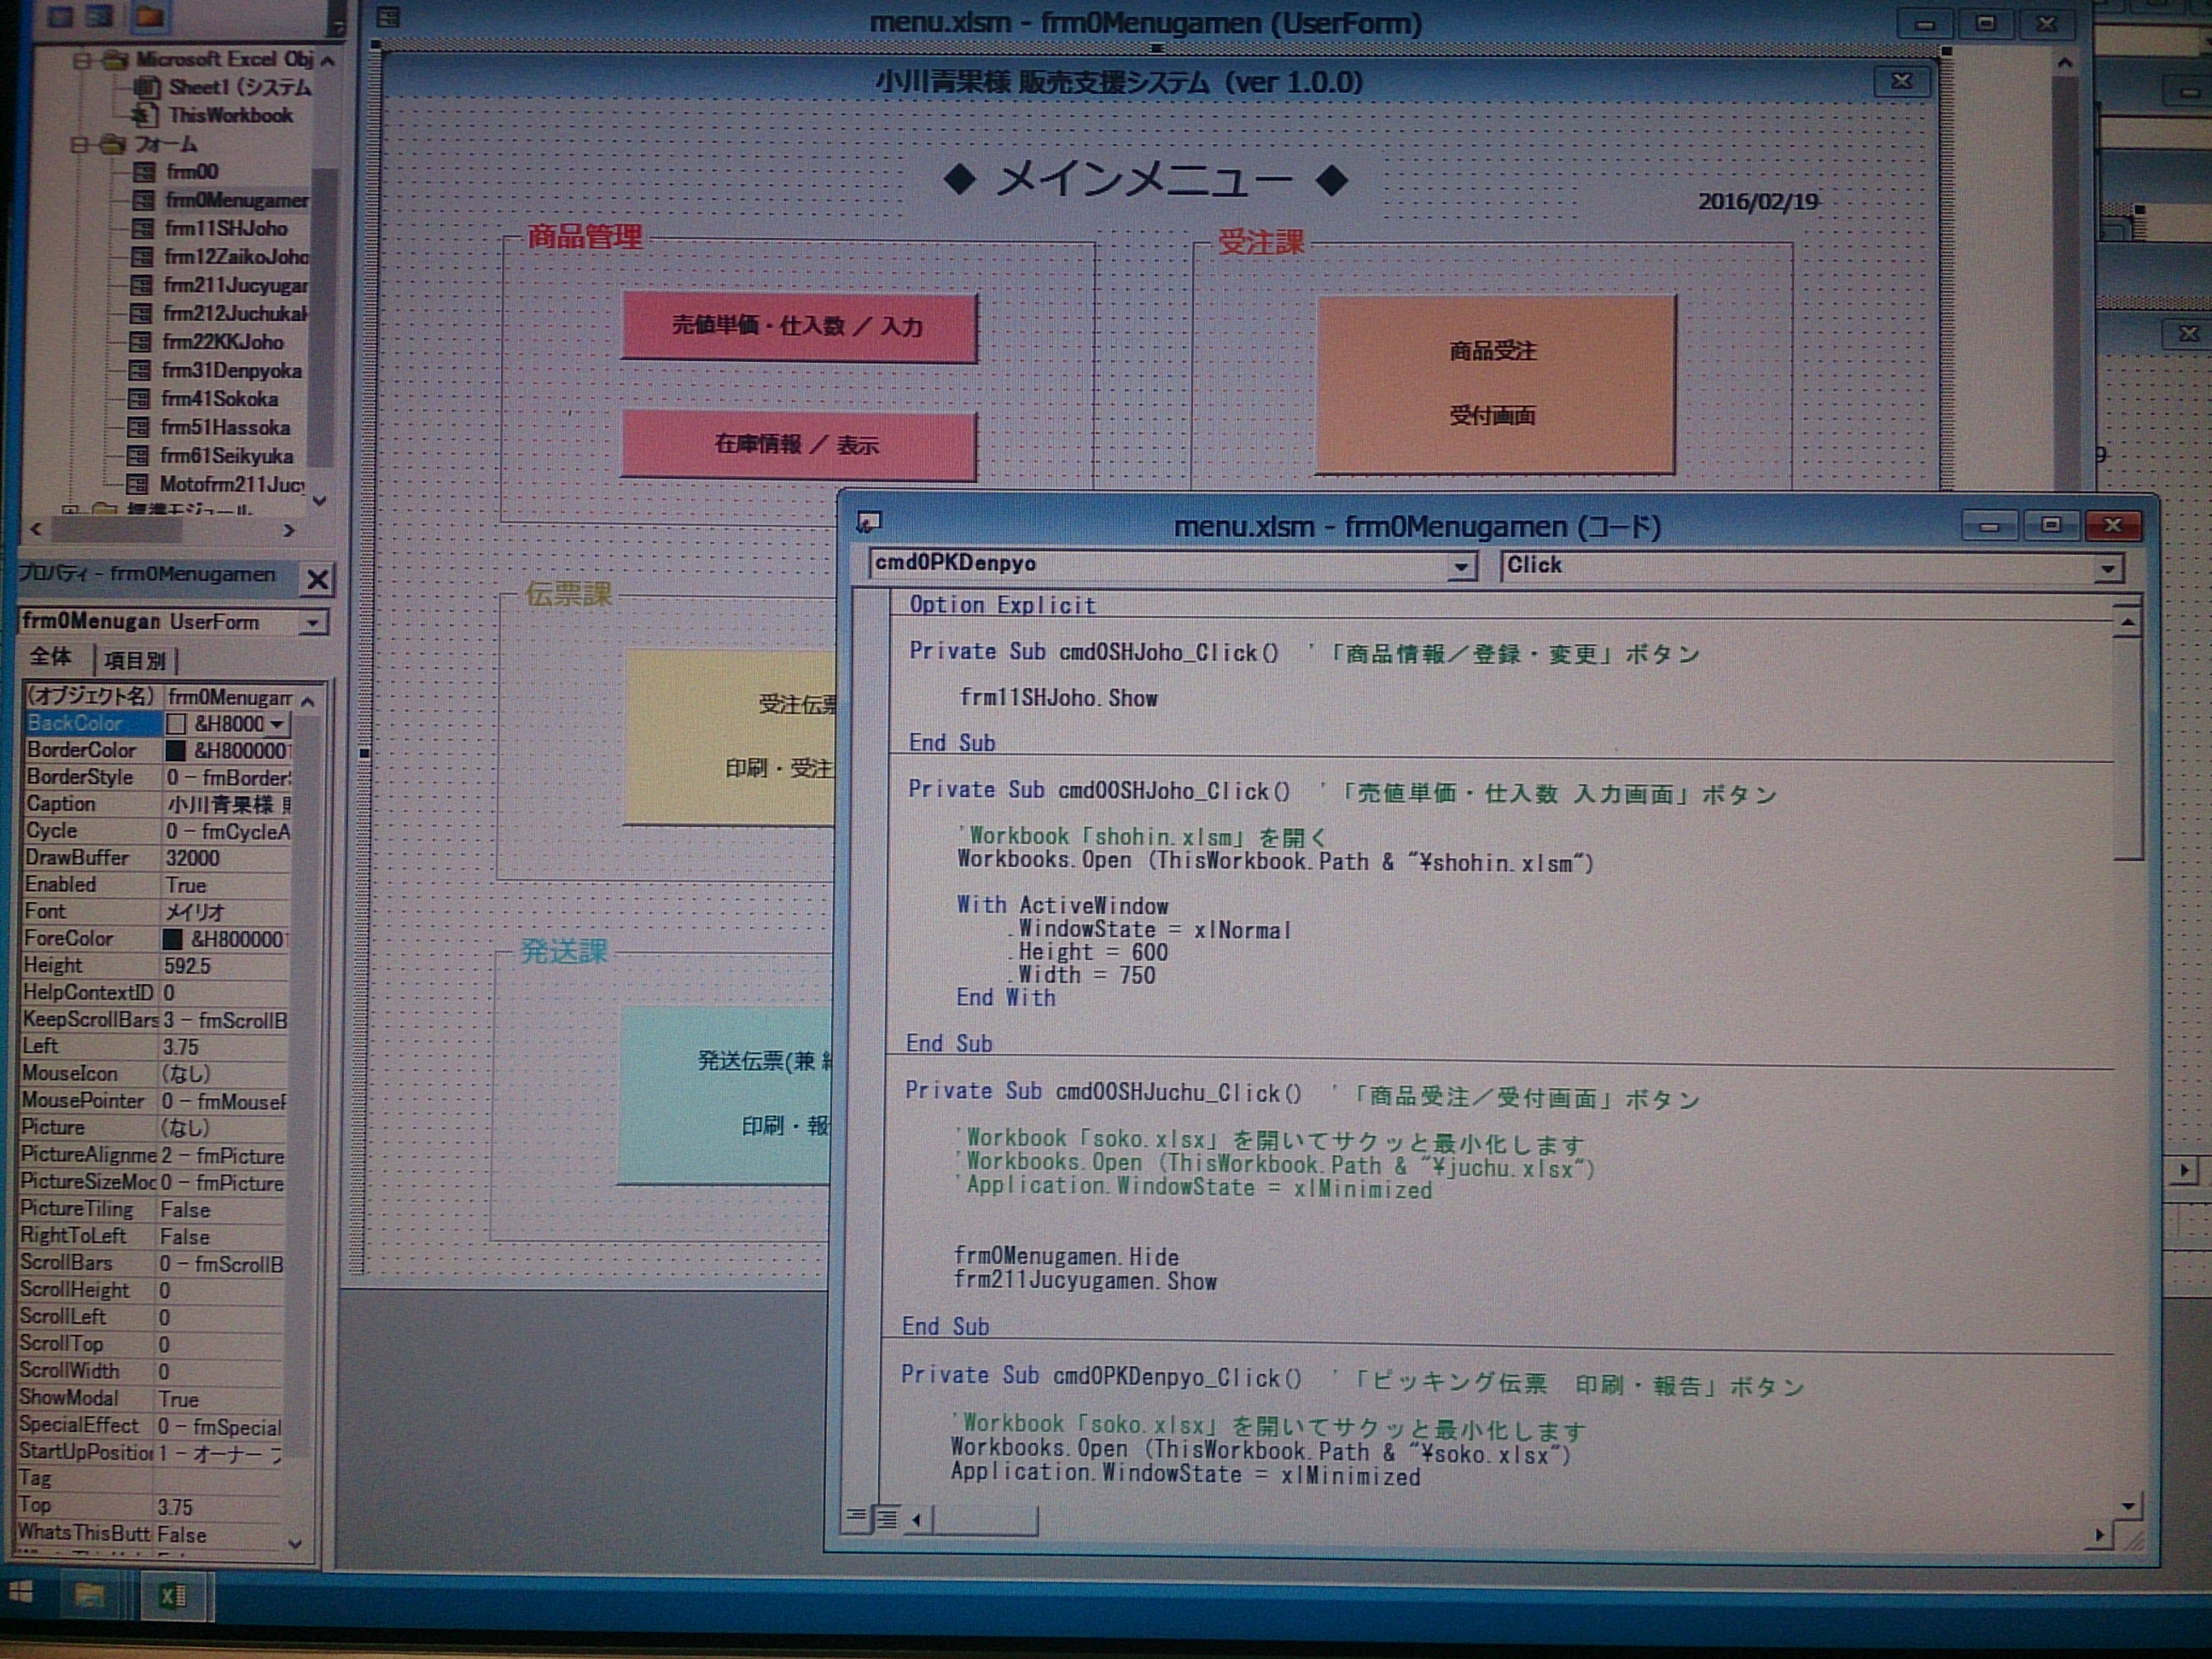The height and width of the screenshot is (1659, 2212).
Task: Select form frm212Juchukakunin in the project tree
Action: [x=235, y=314]
